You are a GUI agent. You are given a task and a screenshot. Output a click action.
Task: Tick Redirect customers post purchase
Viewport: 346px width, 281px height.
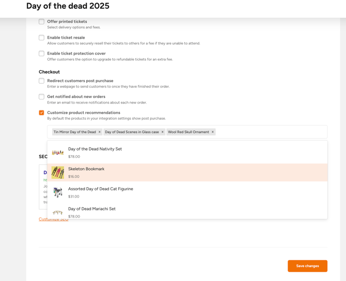(41, 81)
